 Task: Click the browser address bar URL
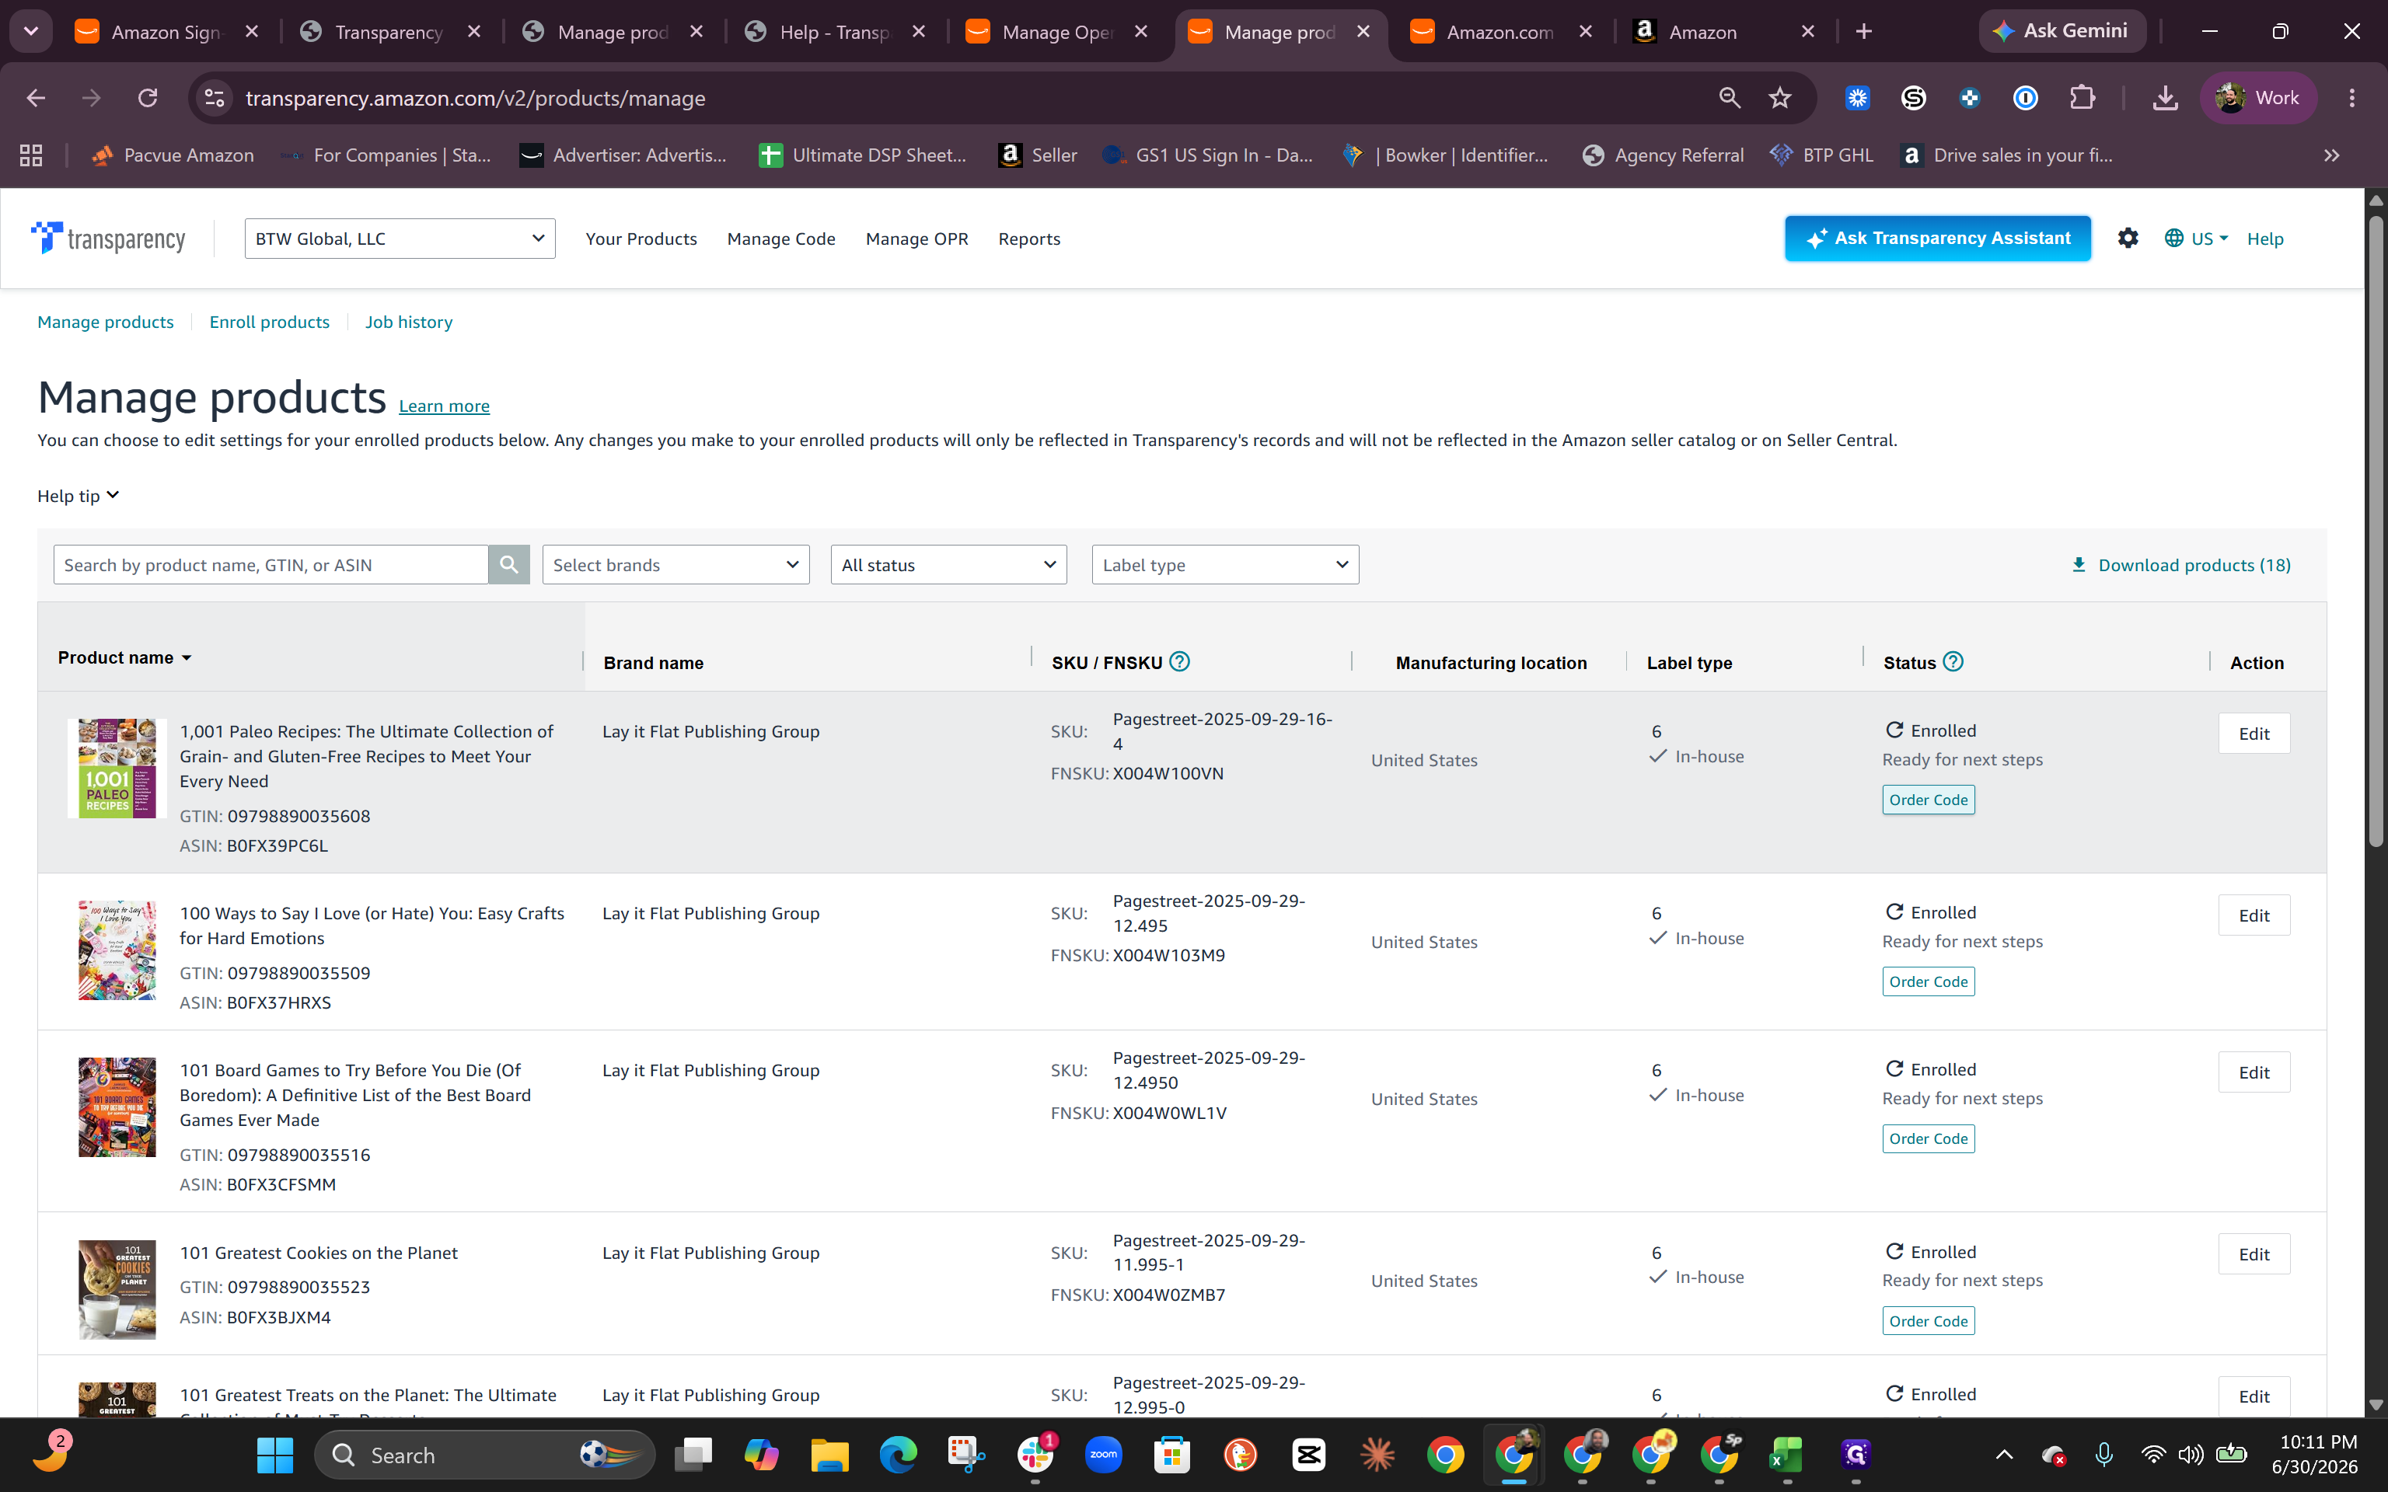476,98
